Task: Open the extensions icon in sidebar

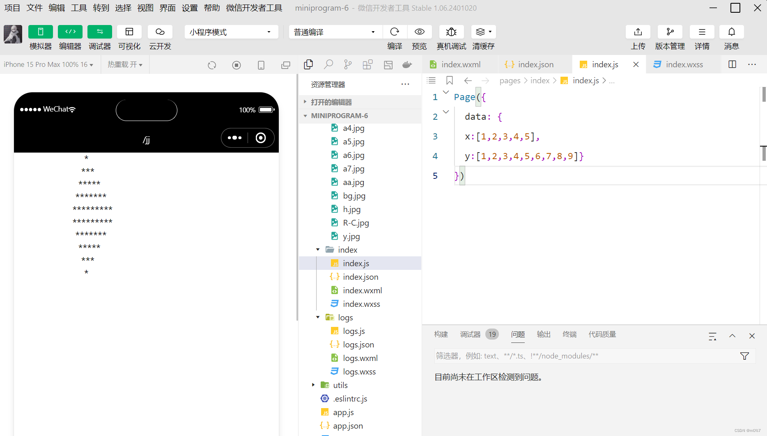Action: point(367,64)
